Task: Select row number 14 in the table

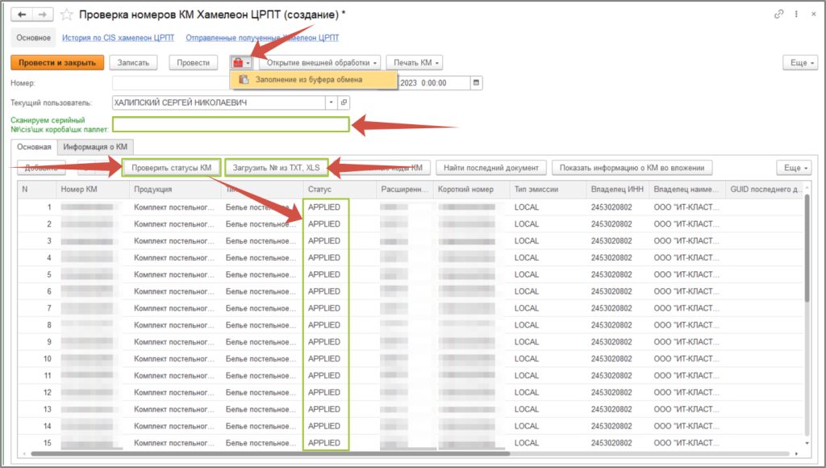Action: click(x=48, y=426)
